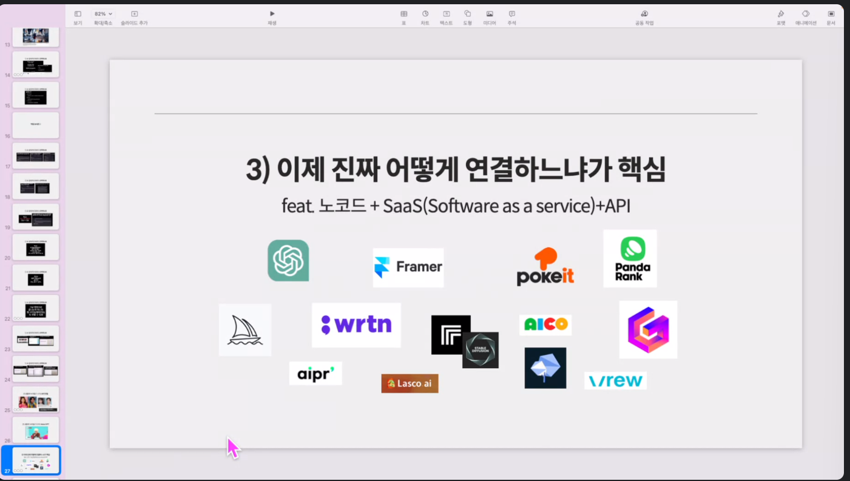Open the 도형 (Shape) picker icon

(468, 13)
